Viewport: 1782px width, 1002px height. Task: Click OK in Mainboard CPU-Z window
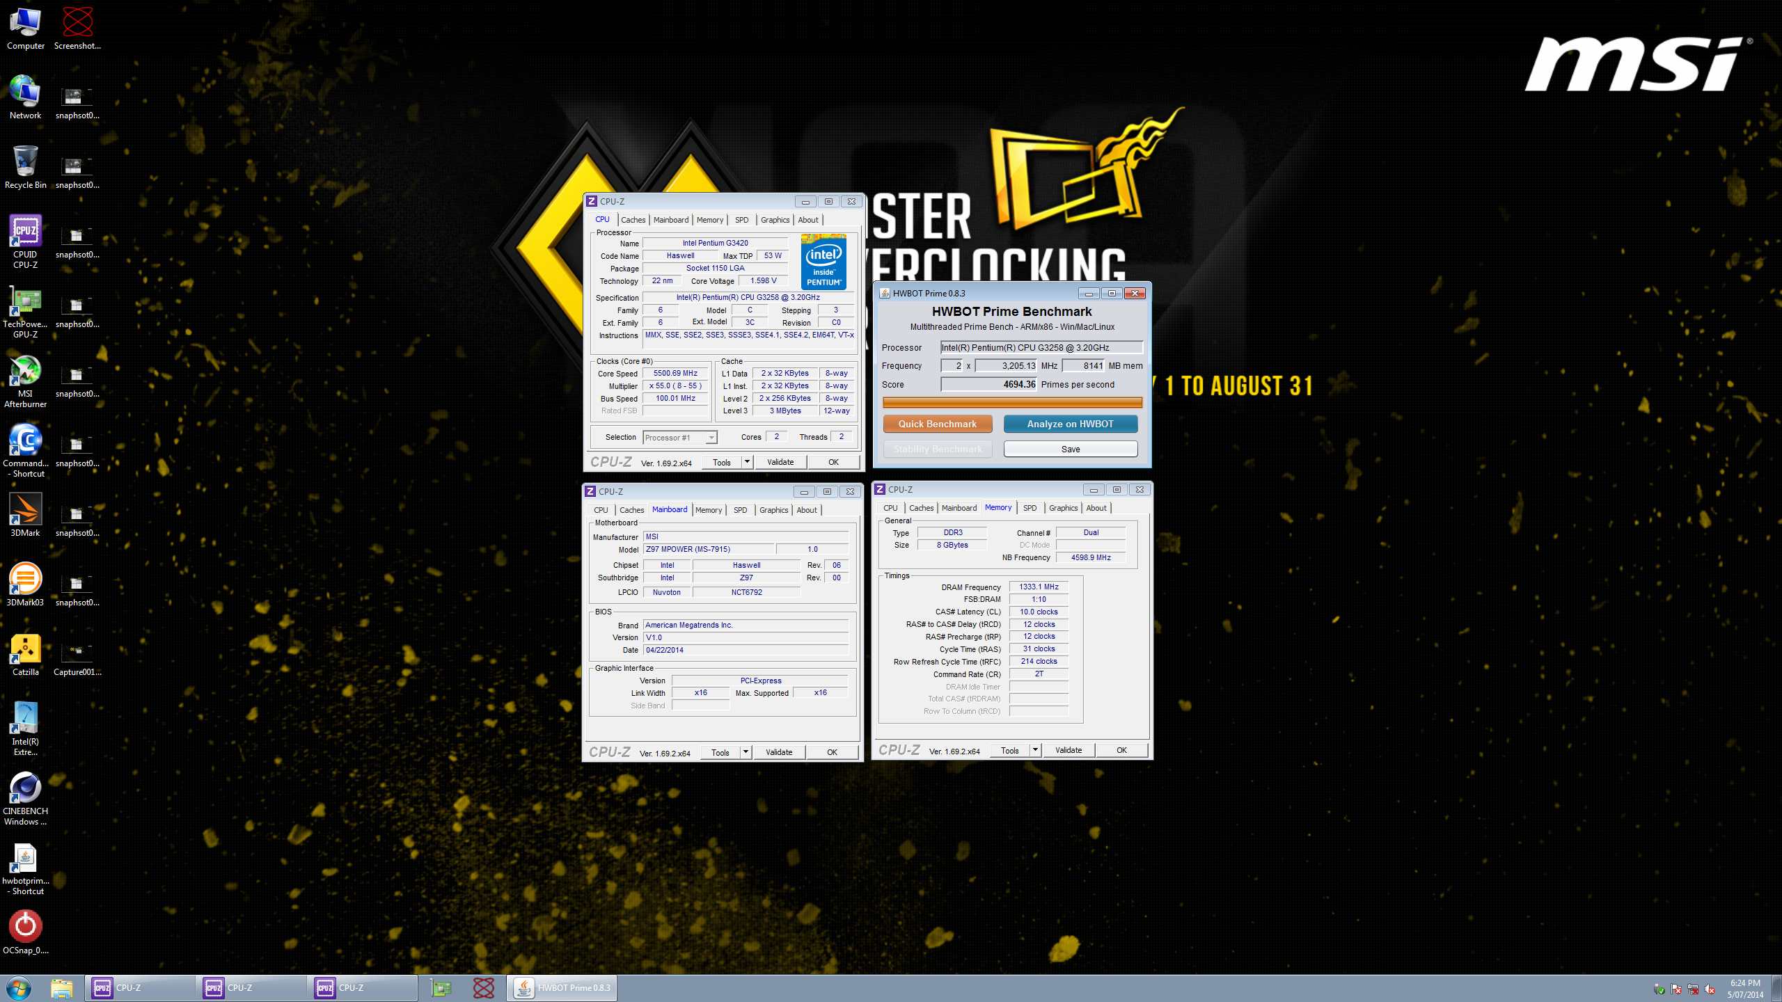pos(832,752)
